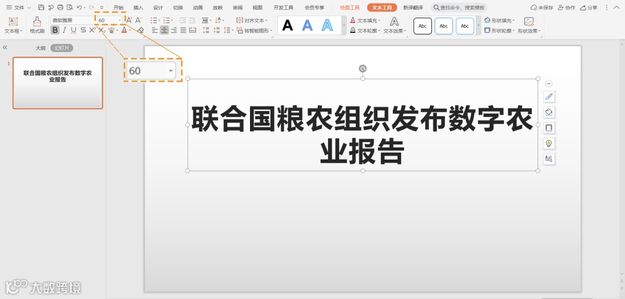Open Convert to Smart Graphic (转智能图形)
The width and height of the screenshot is (625, 299).
click(254, 30)
